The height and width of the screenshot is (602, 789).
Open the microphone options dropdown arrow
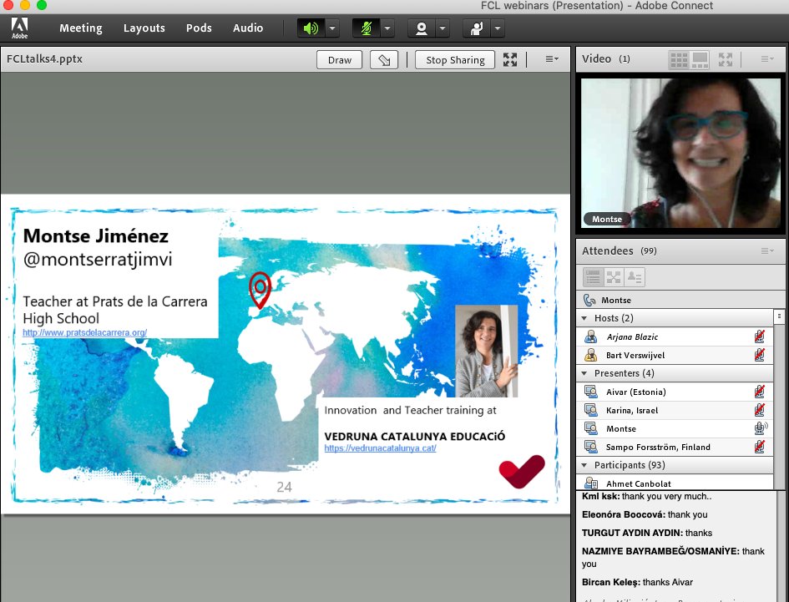pos(387,28)
